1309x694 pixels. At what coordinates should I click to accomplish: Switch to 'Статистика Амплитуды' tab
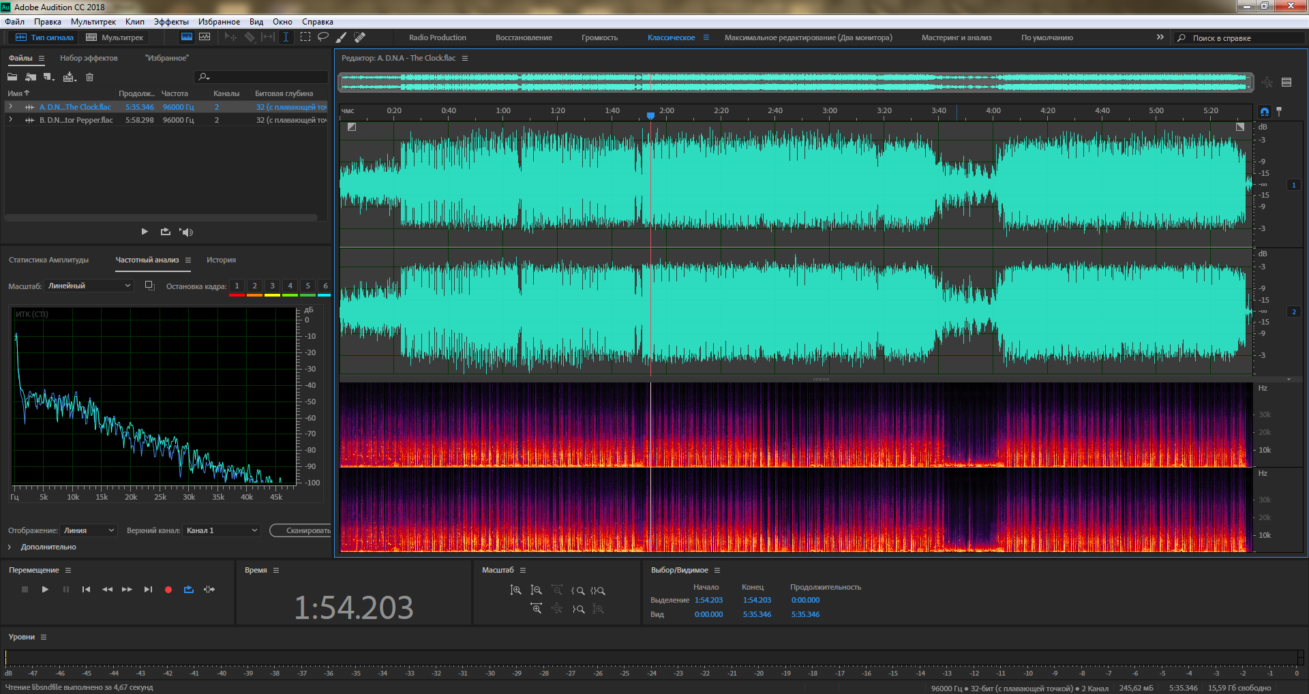(48, 260)
